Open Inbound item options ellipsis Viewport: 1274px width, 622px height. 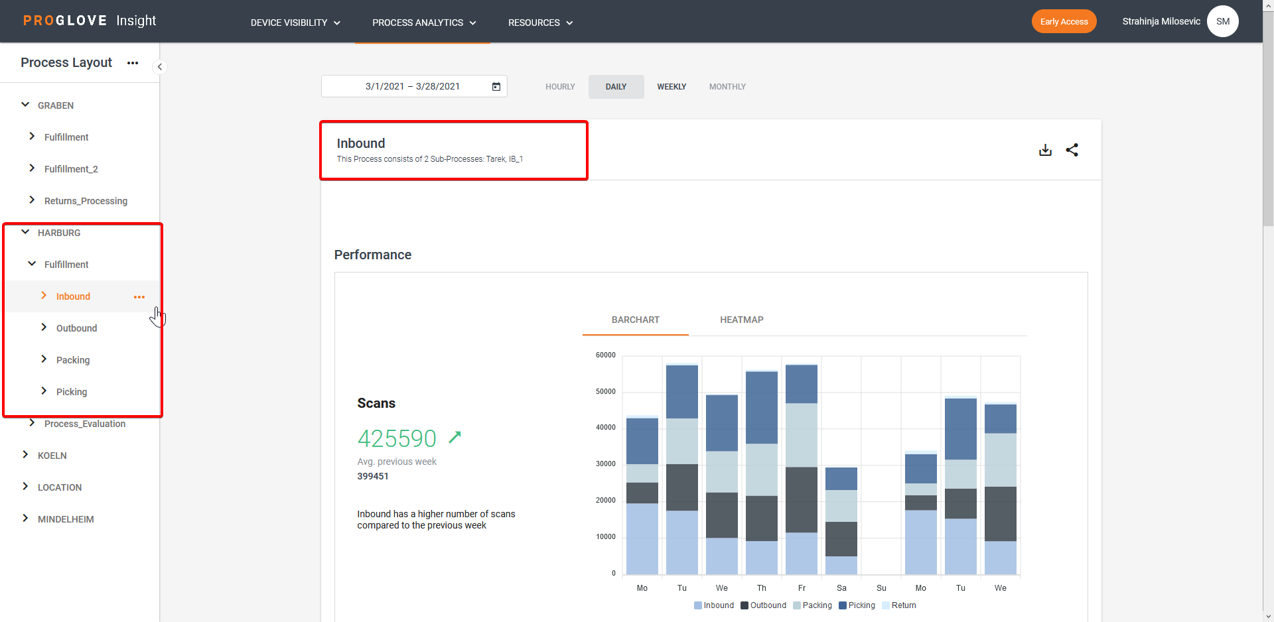click(139, 297)
